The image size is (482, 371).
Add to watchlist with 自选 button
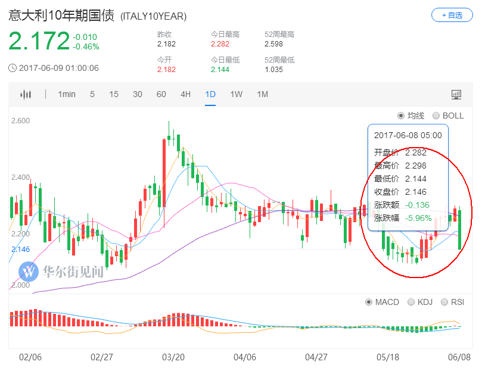pyautogui.click(x=452, y=15)
